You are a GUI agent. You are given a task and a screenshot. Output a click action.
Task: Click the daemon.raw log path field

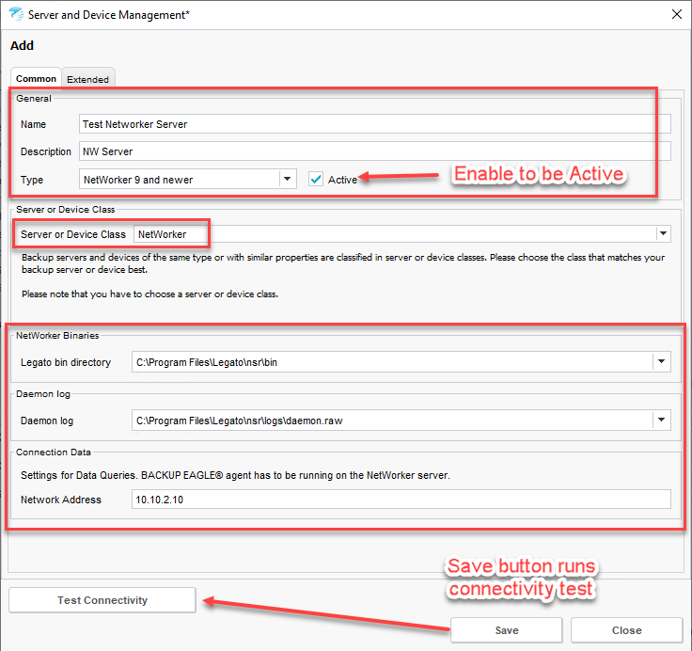point(390,421)
